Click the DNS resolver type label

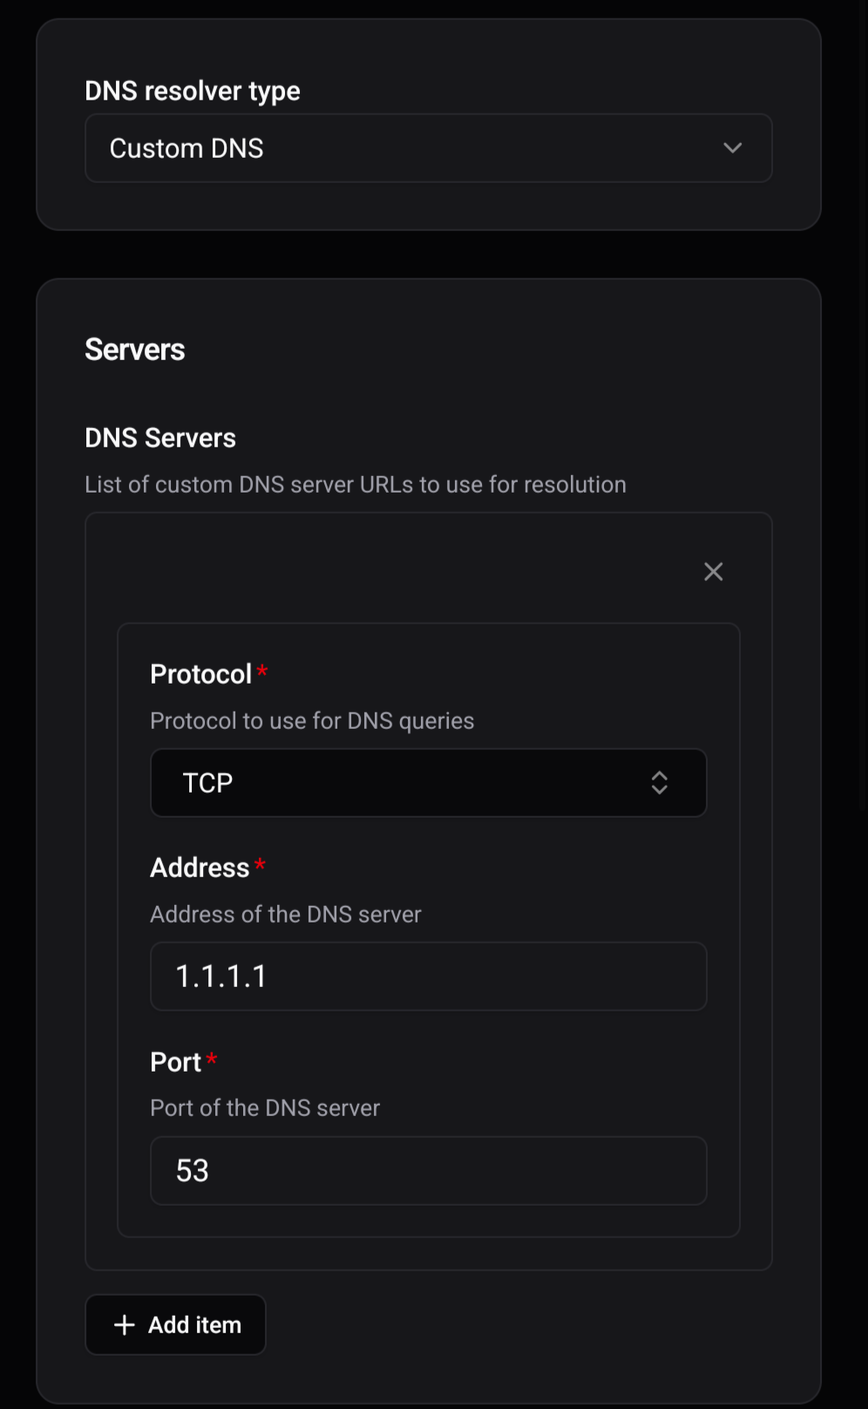click(x=193, y=91)
